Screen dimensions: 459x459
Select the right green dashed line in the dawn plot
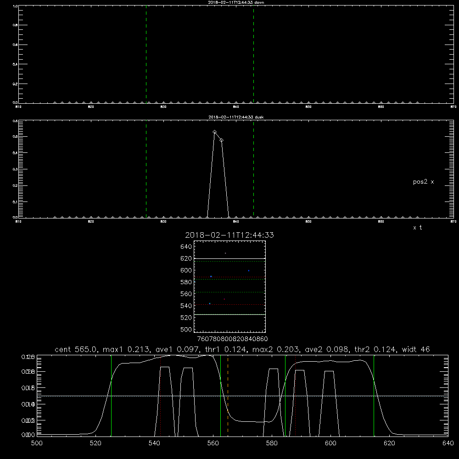point(253,54)
